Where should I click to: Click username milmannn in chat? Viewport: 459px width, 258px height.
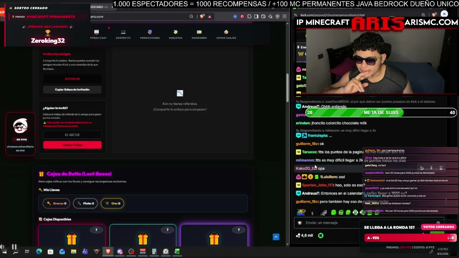click(x=305, y=160)
